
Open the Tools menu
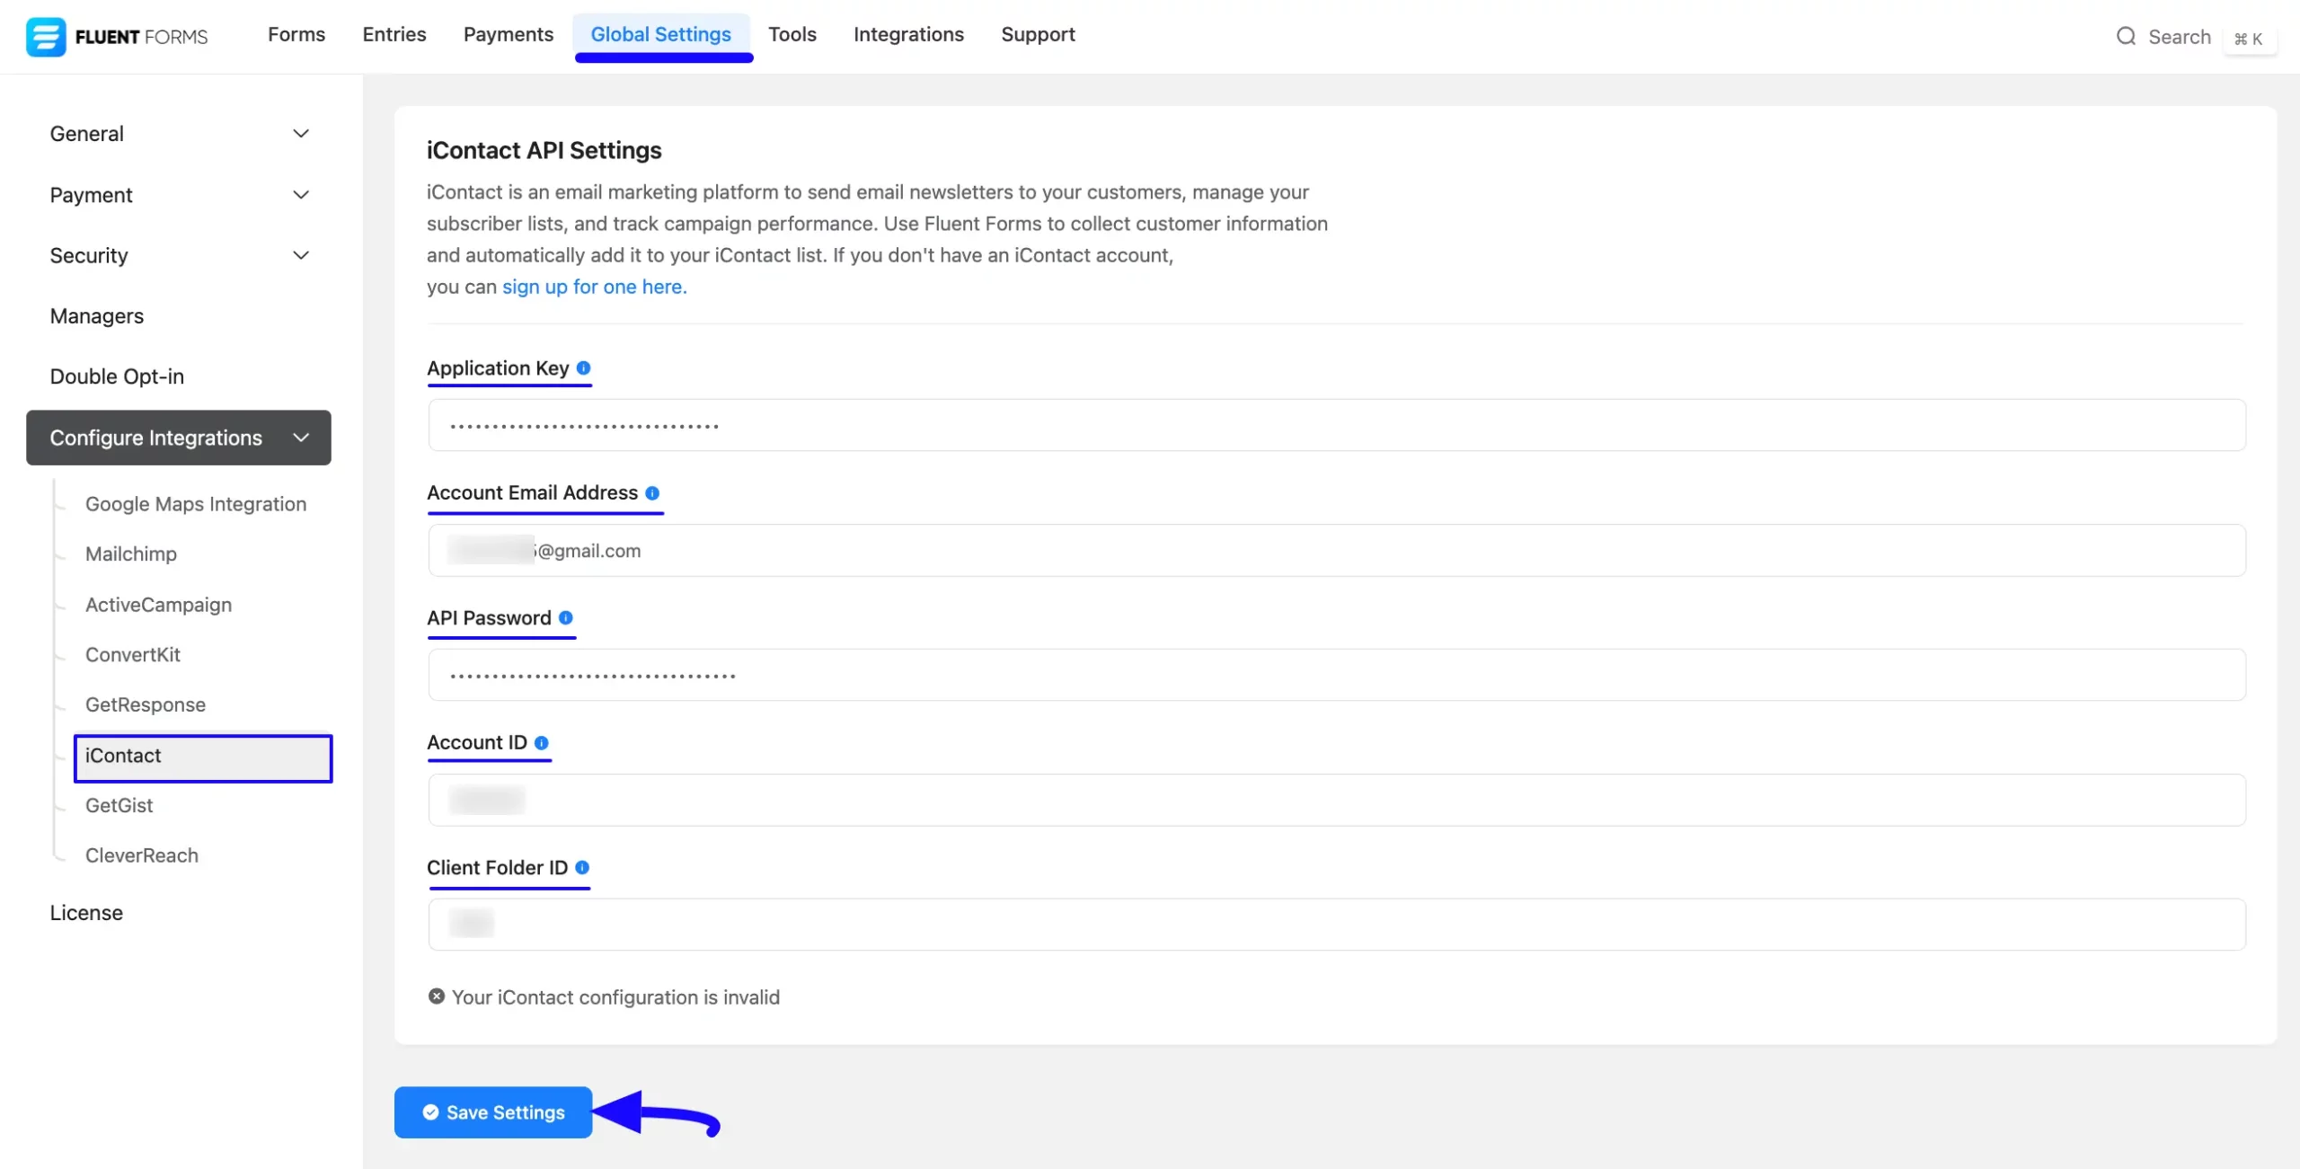[x=792, y=34]
